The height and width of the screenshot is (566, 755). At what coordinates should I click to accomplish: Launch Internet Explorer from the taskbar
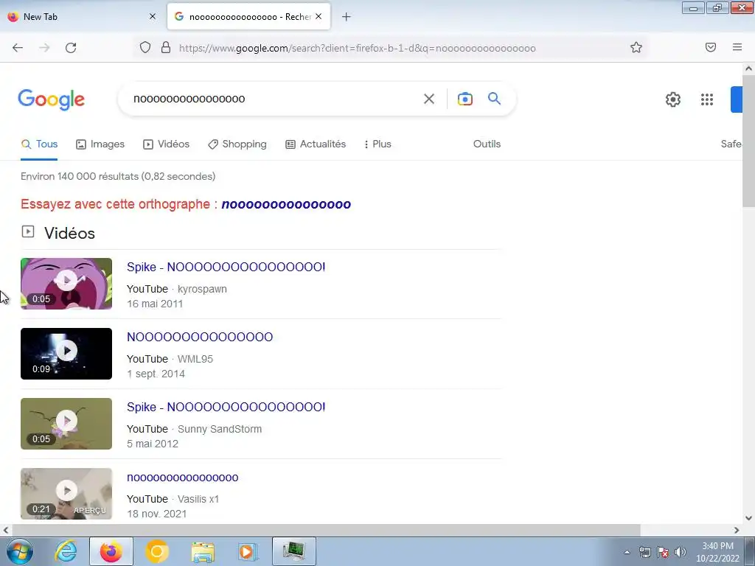[66, 551]
